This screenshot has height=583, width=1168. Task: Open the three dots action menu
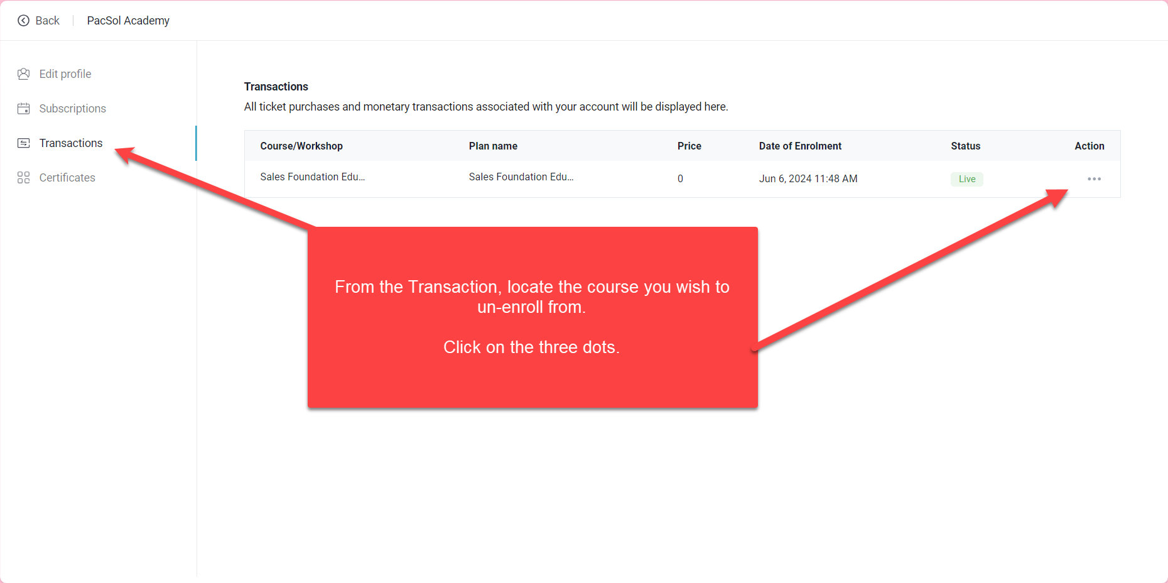click(x=1094, y=179)
